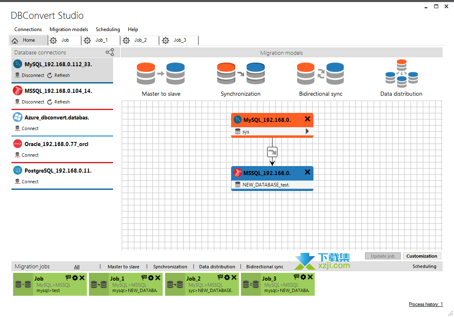454x317 pixels.
Task: Switch to the Home tab
Action: pos(28,40)
